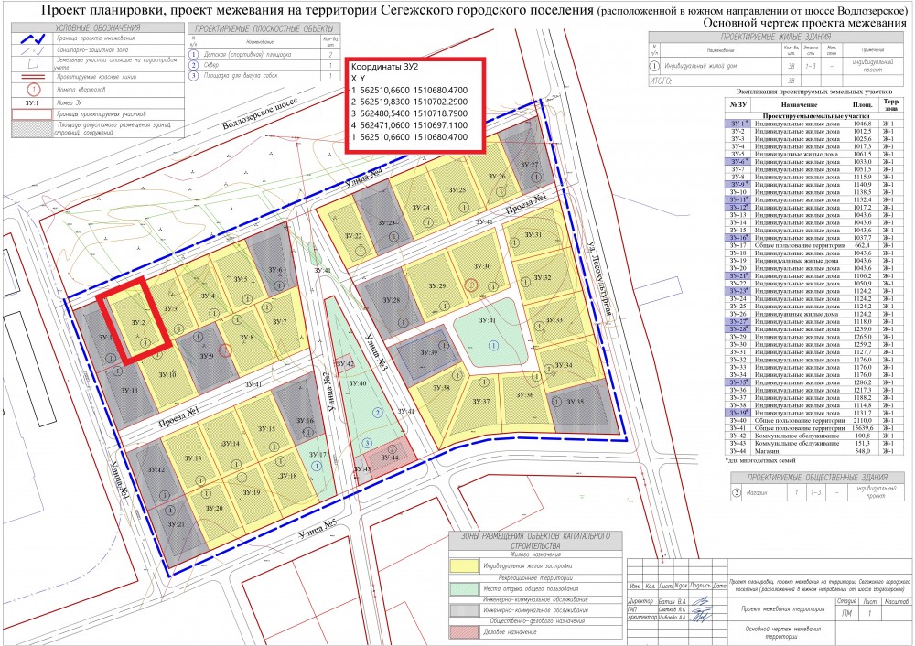This screenshot has height=646, width=915.
Task: Click circled number 2 beside Магазин in public buildings table
Action: click(737, 492)
